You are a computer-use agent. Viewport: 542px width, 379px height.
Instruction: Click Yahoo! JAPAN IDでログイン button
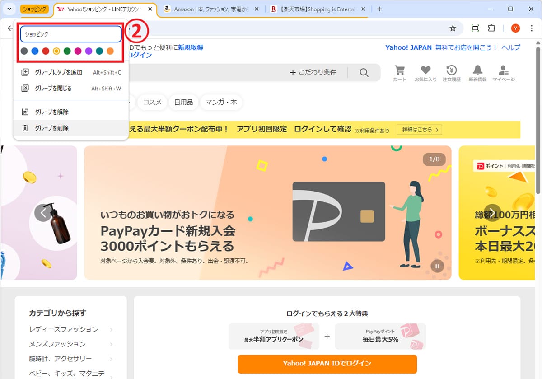tap(327, 364)
